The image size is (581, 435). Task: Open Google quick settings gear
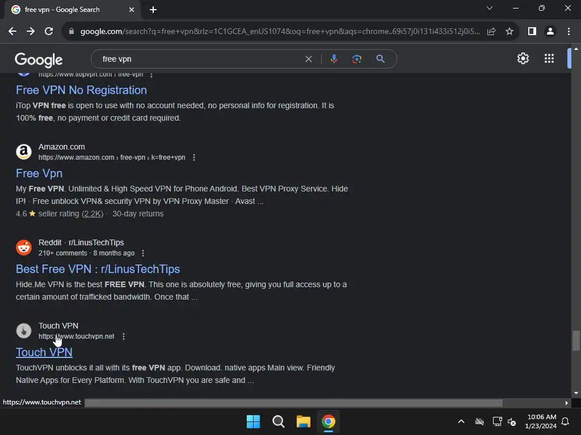pos(523,58)
